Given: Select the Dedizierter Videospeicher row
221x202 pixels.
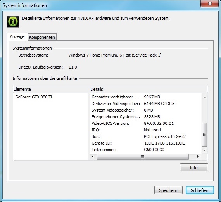Looking at the screenshot, I should tap(146, 104).
